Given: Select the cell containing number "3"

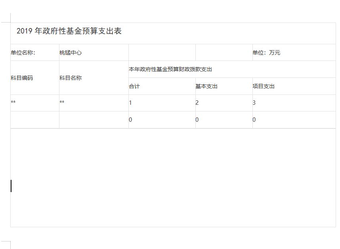Looking at the screenshot, I should click(x=254, y=103).
